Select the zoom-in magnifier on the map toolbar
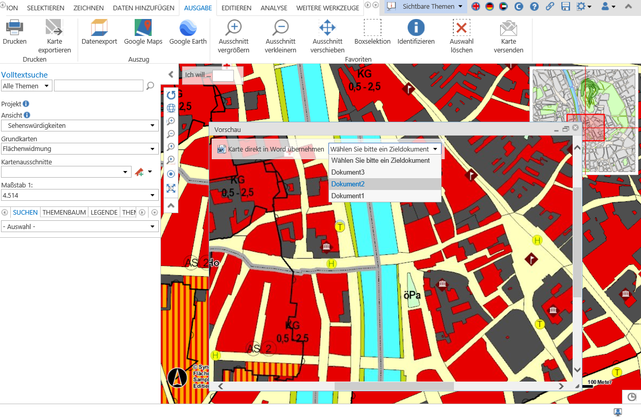Viewport: 641px width, 418px height. [x=171, y=121]
